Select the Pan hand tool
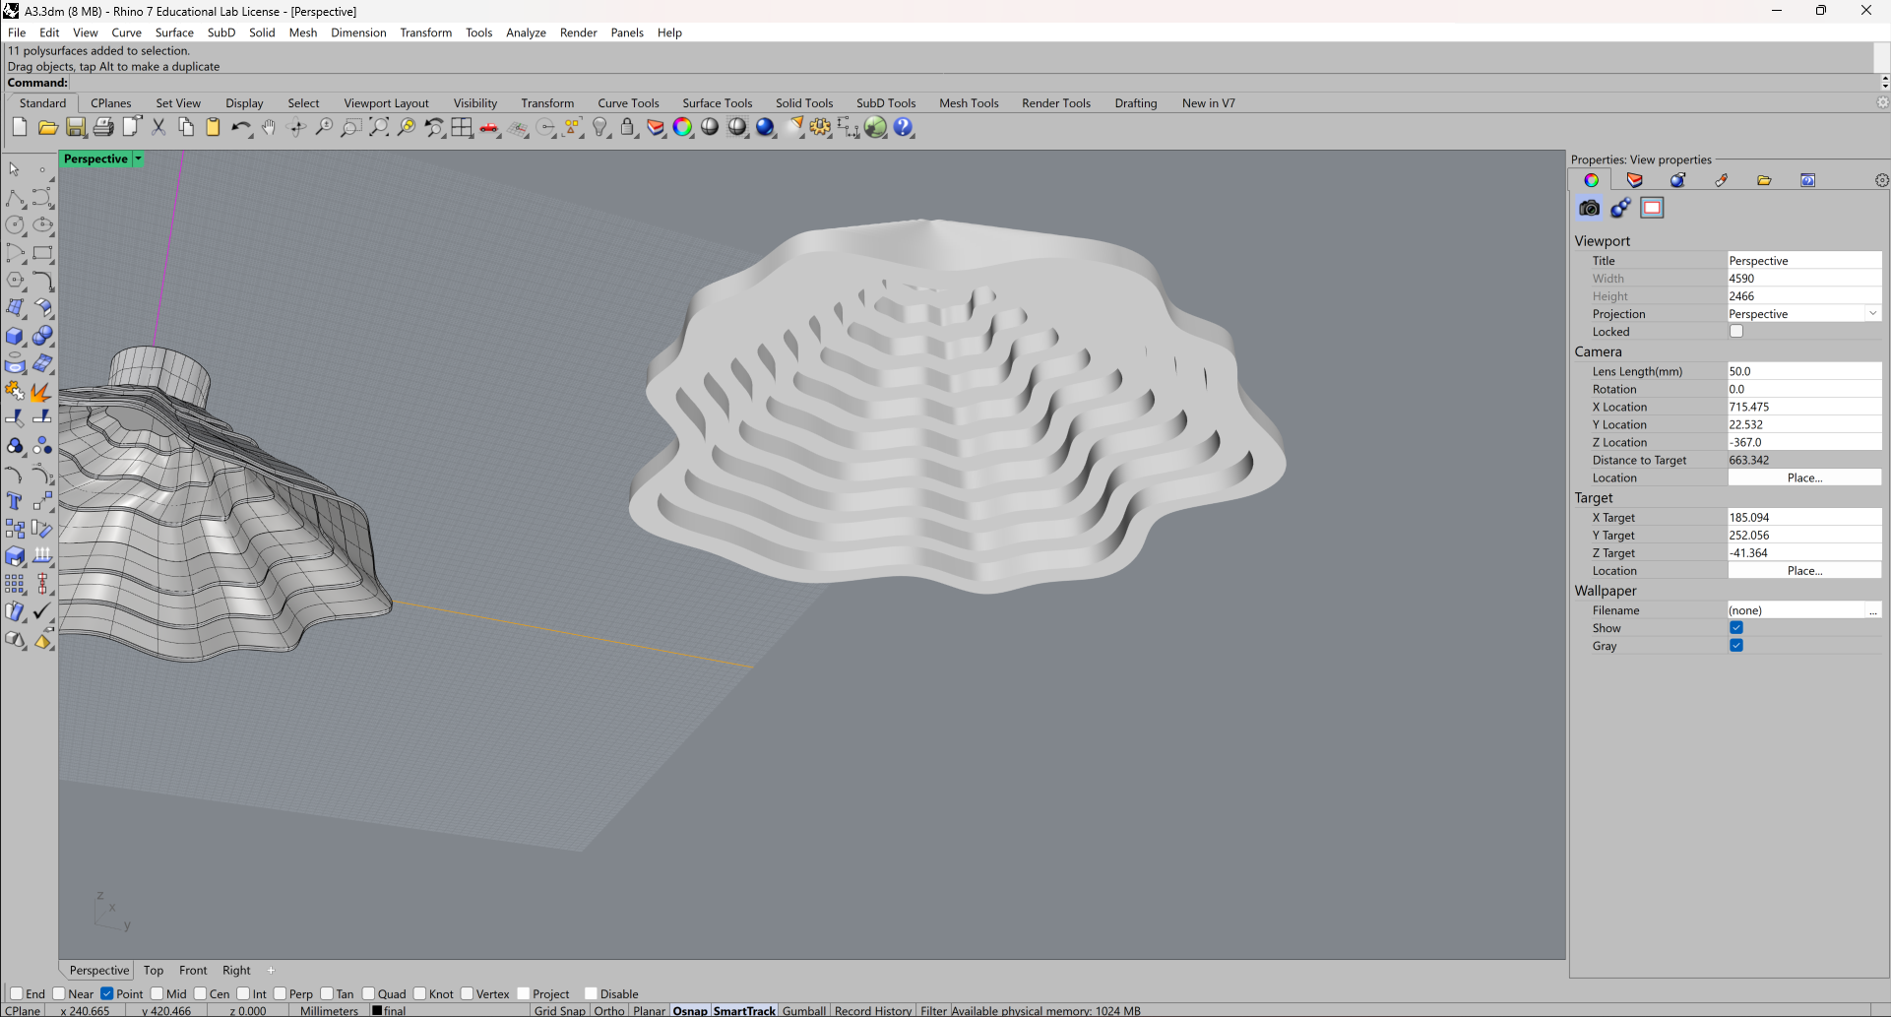 [x=269, y=127]
